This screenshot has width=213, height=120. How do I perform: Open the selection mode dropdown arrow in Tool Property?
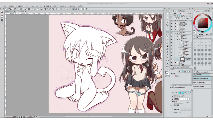(x=190, y=93)
